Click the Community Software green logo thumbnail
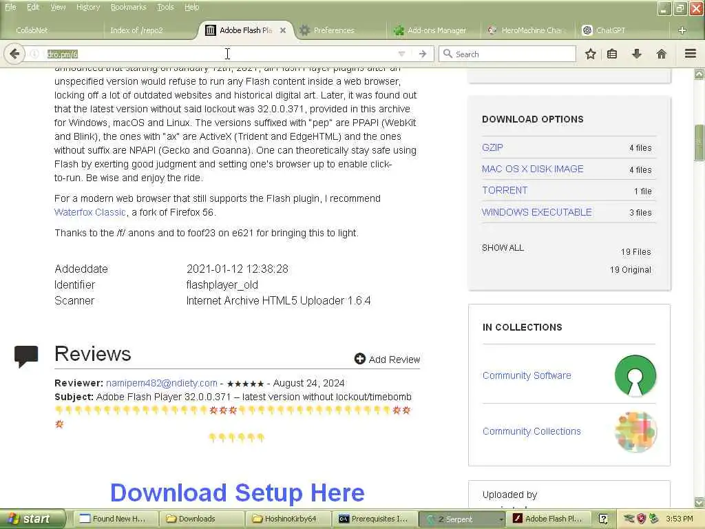Viewport: 705px width, 529px height. [635, 375]
